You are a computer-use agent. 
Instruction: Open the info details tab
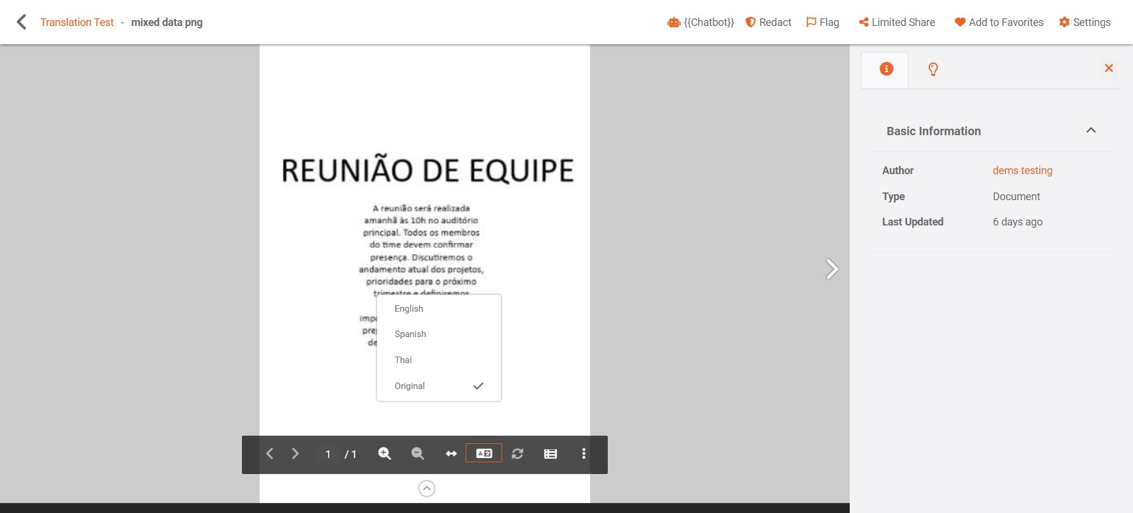tap(886, 69)
